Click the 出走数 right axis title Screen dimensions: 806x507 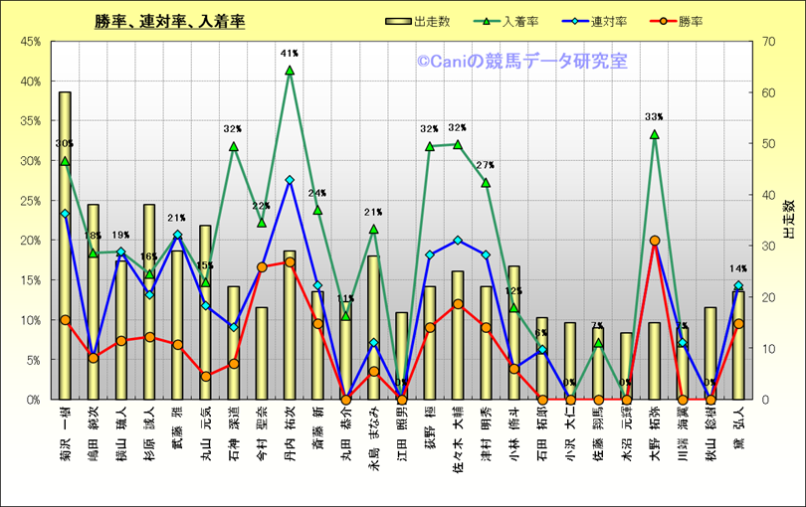[x=788, y=220]
